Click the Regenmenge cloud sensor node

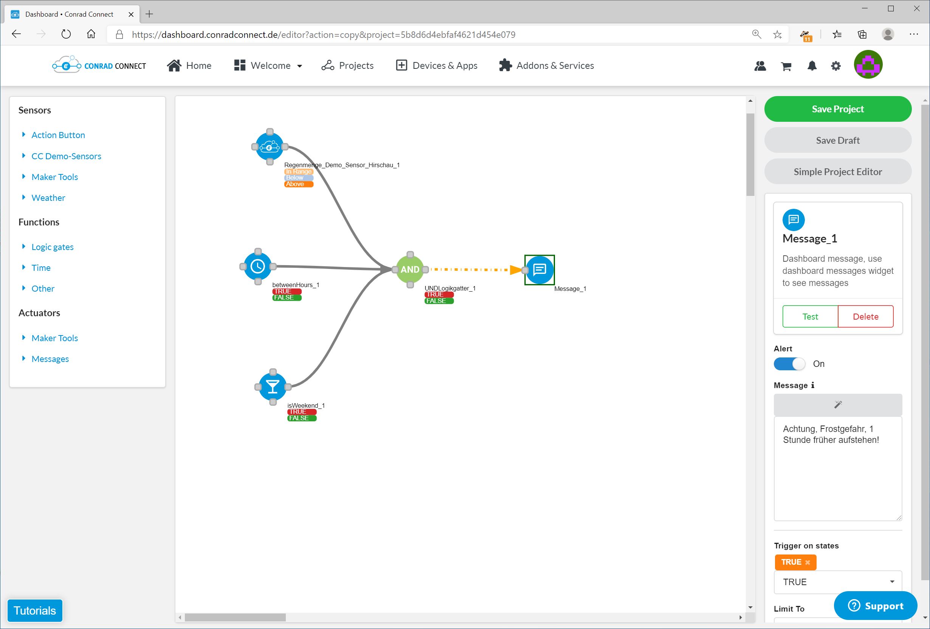(x=269, y=147)
